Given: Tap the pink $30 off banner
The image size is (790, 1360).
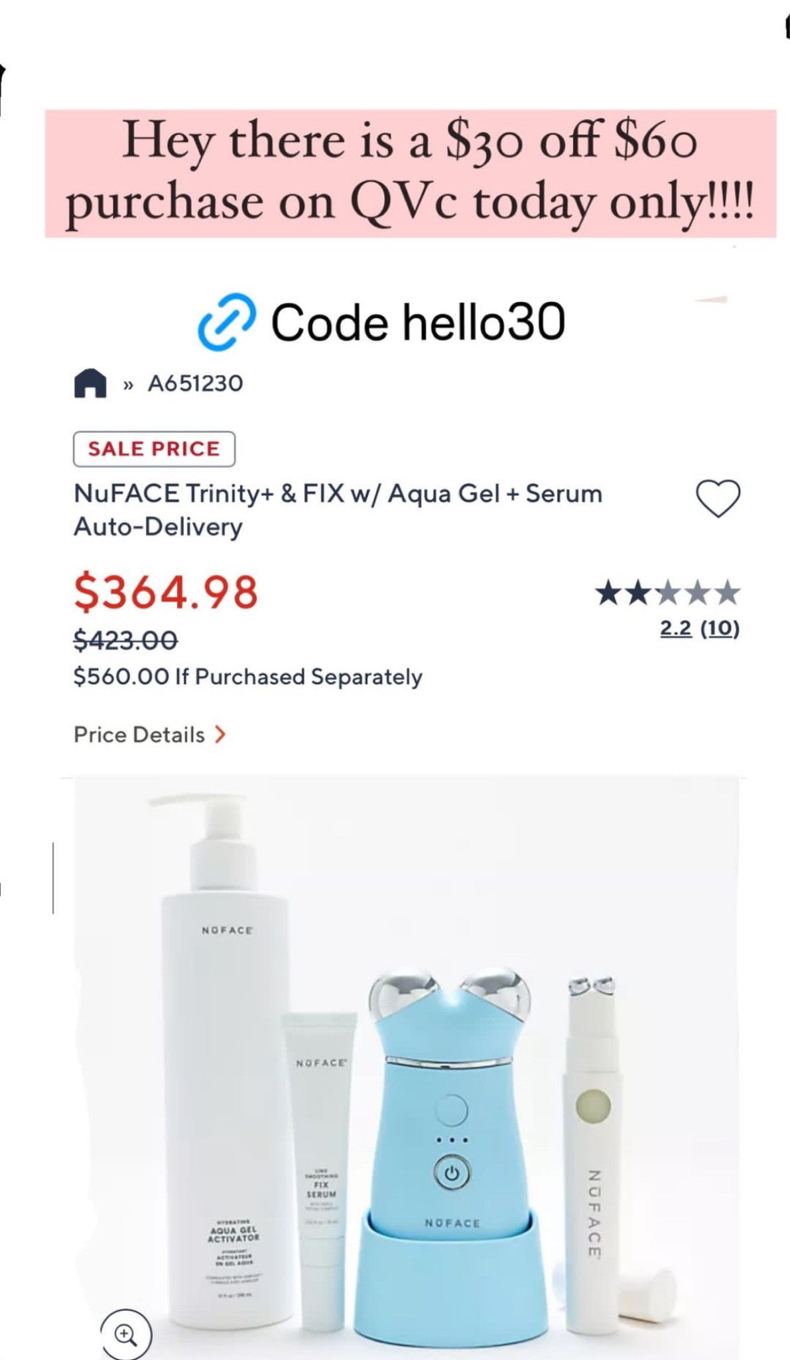Looking at the screenshot, I should coord(411,173).
